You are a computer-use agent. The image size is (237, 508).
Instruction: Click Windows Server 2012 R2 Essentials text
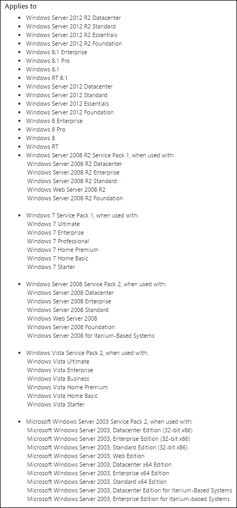point(71,35)
